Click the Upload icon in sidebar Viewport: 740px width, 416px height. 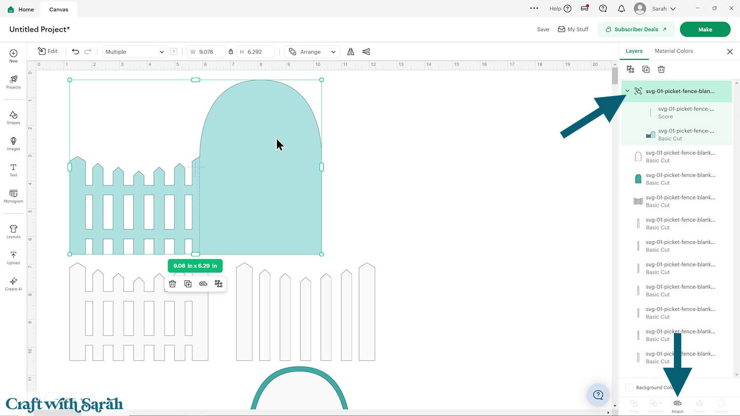13,257
